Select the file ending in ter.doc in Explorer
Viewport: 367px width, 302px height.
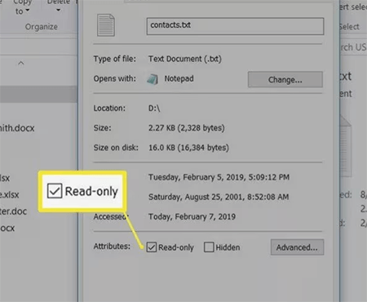click(x=13, y=211)
